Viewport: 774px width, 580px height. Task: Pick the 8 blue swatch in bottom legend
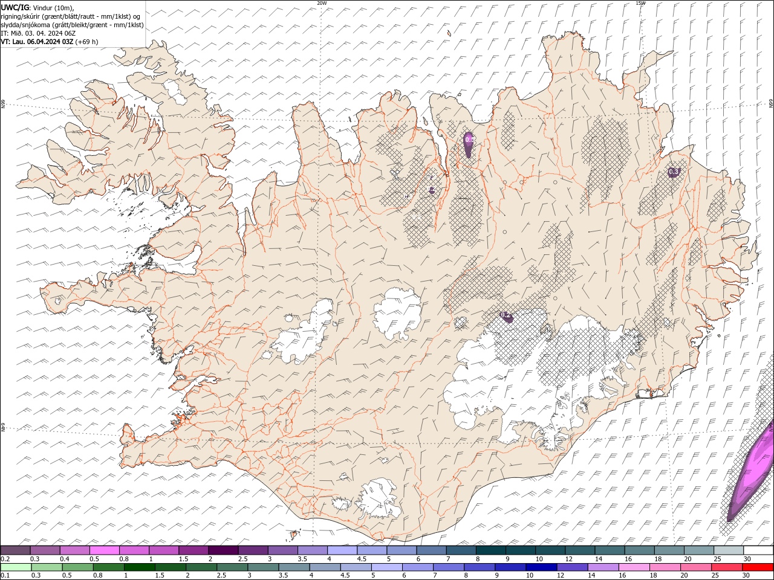[x=479, y=567]
